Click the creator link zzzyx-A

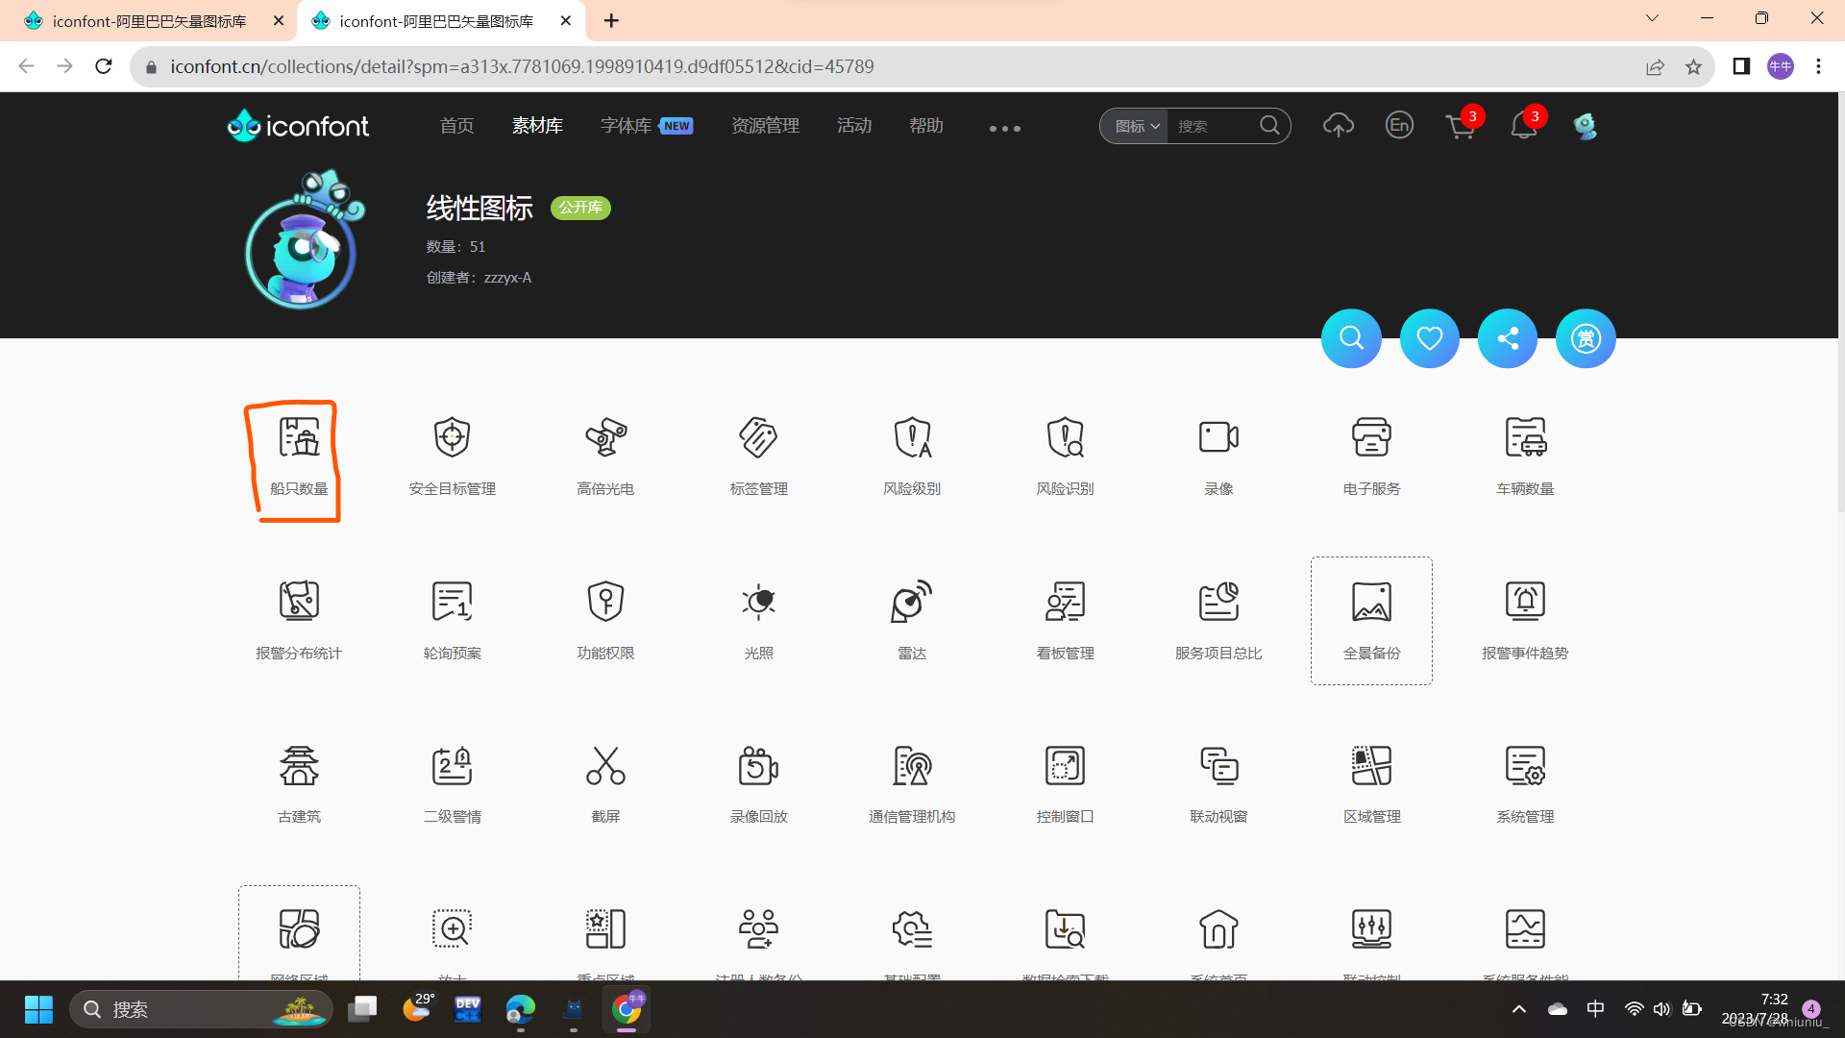pyautogui.click(x=507, y=277)
